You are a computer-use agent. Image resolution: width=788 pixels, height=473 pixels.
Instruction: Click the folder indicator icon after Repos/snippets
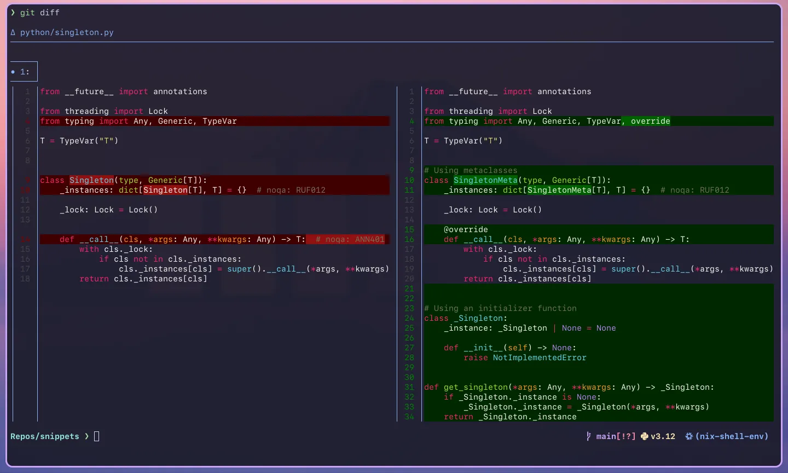click(96, 436)
